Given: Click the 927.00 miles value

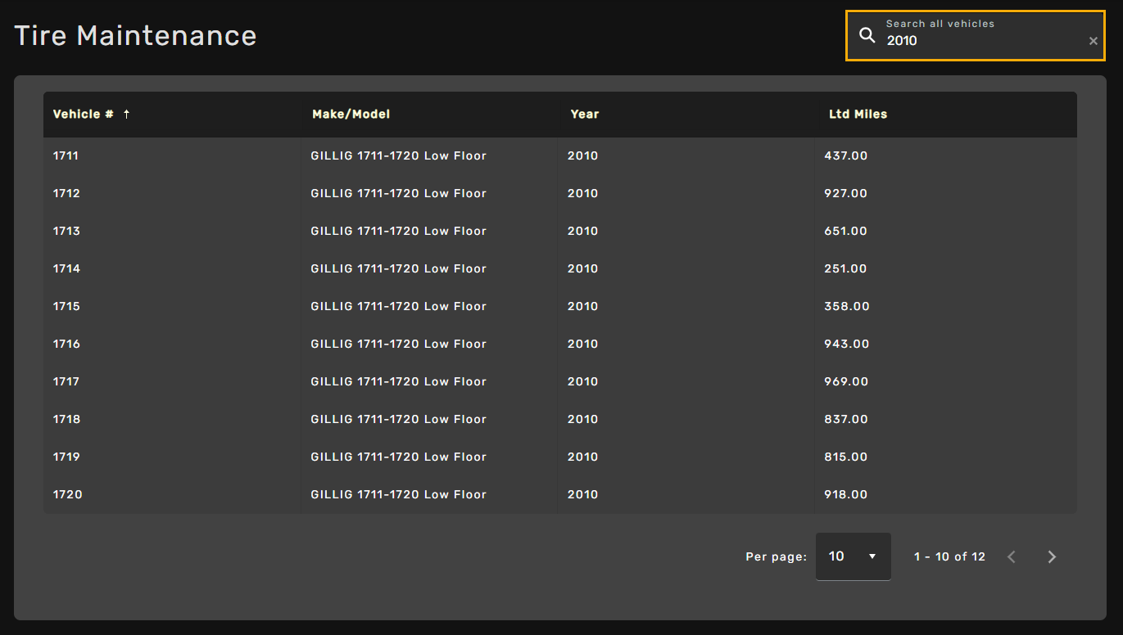Looking at the screenshot, I should [845, 193].
